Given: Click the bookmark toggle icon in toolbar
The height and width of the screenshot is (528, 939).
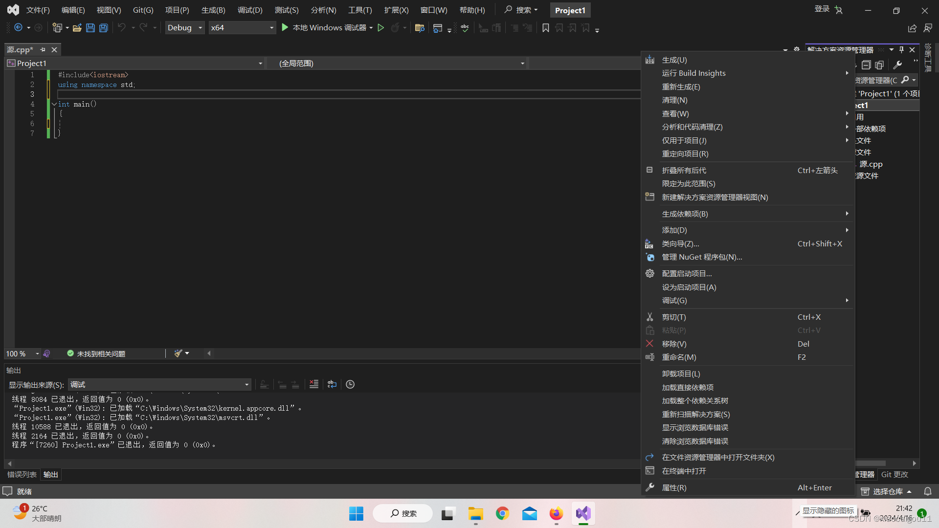Looking at the screenshot, I should 546,28.
